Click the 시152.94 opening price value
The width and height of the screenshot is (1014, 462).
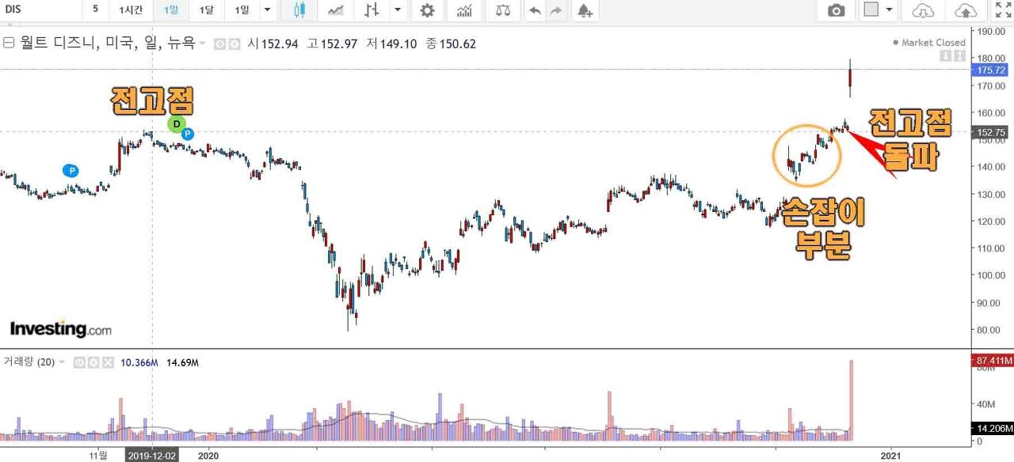click(x=273, y=44)
